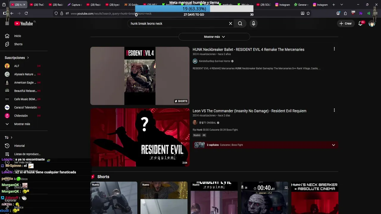The width and height of the screenshot is (381, 214).
Task: Click the 4K badge on Leon video
Action: (204, 135)
